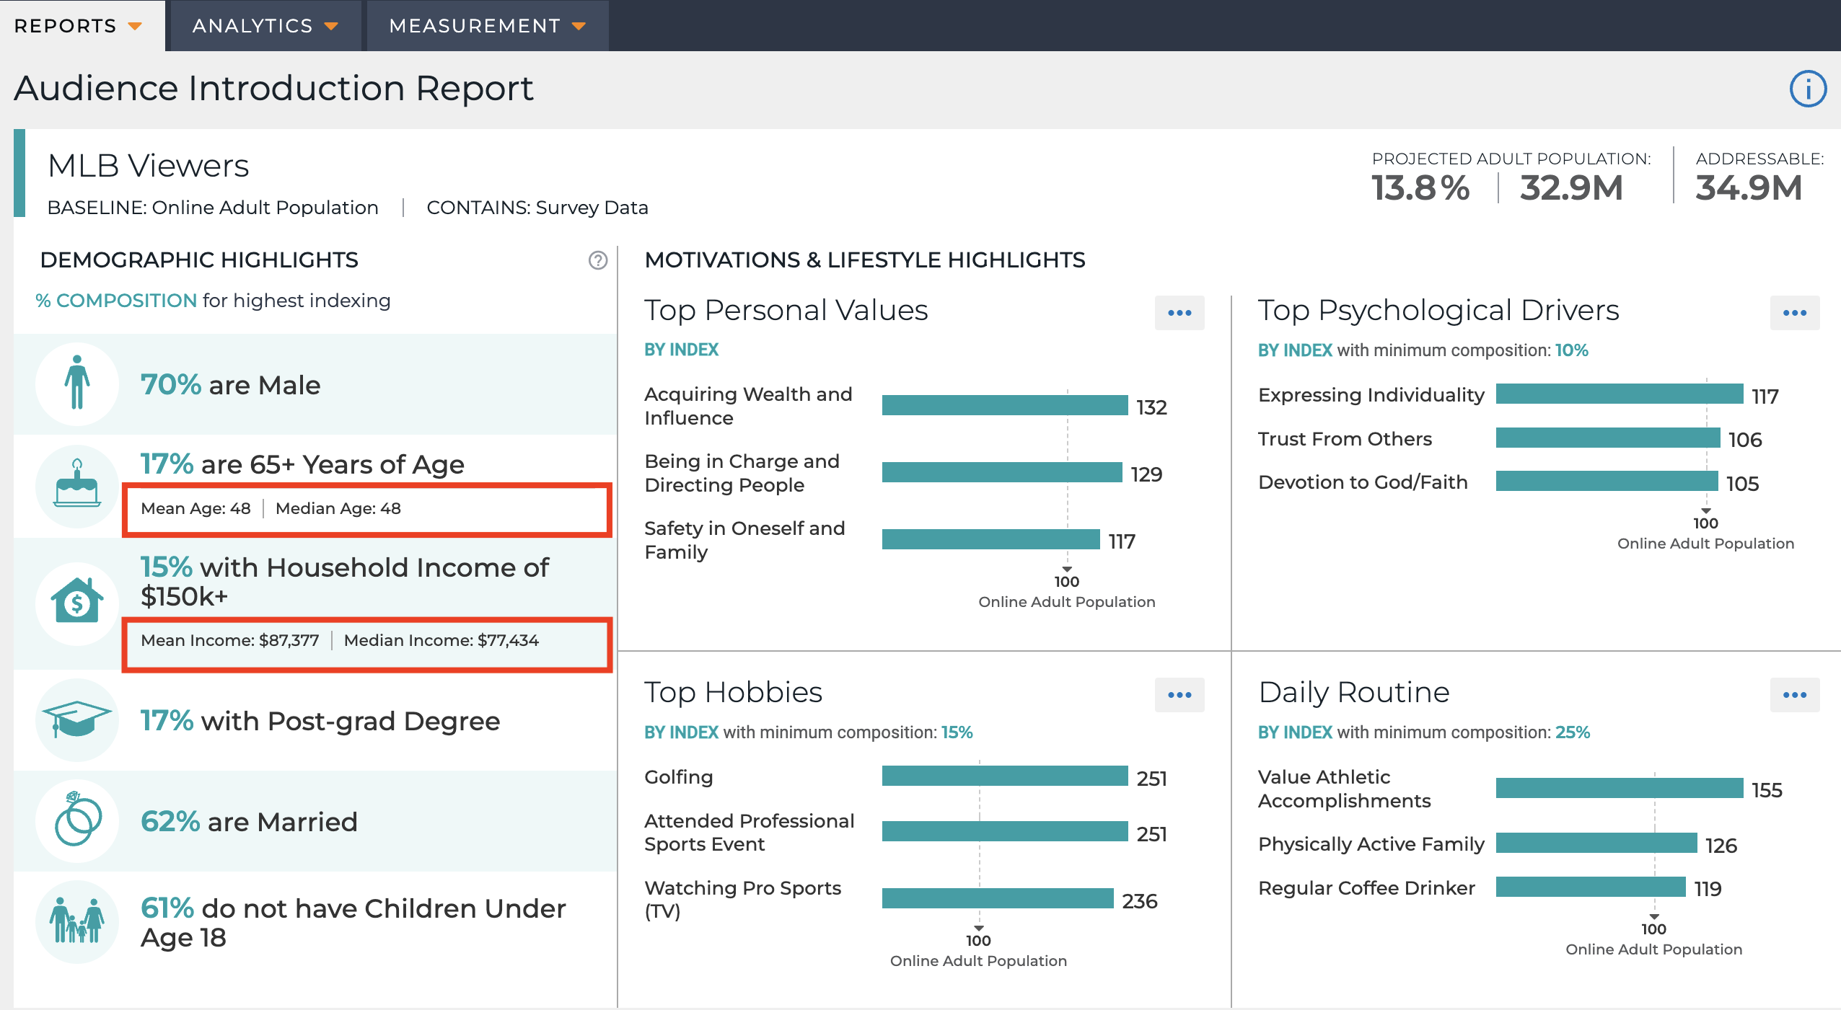Viewport: 1841px width, 1010px height.
Task: Click the Expressing Individuality bar
Action: click(x=1620, y=394)
